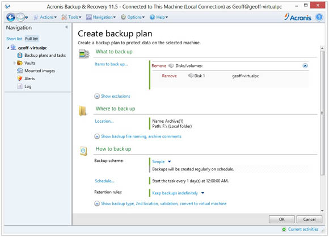Collapse the Disks/volumes list with round arrow
The image size is (329, 237).
pyautogui.click(x=305, y=66)
